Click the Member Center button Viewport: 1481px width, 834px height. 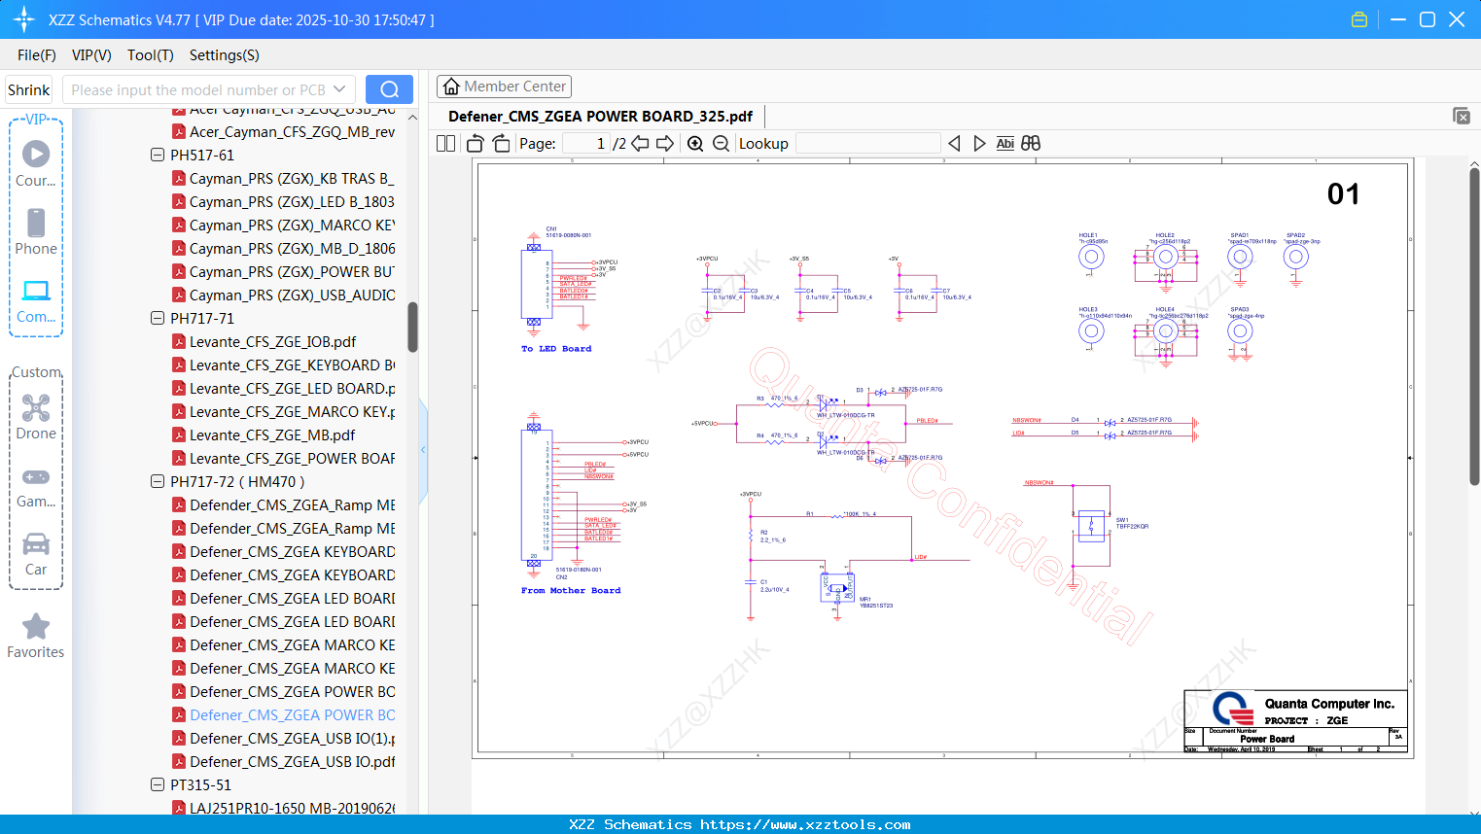(504, 87)
